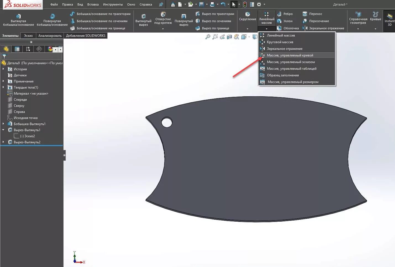Click Zoom to Fit magnifier in the view toolbar

(208, 37)
